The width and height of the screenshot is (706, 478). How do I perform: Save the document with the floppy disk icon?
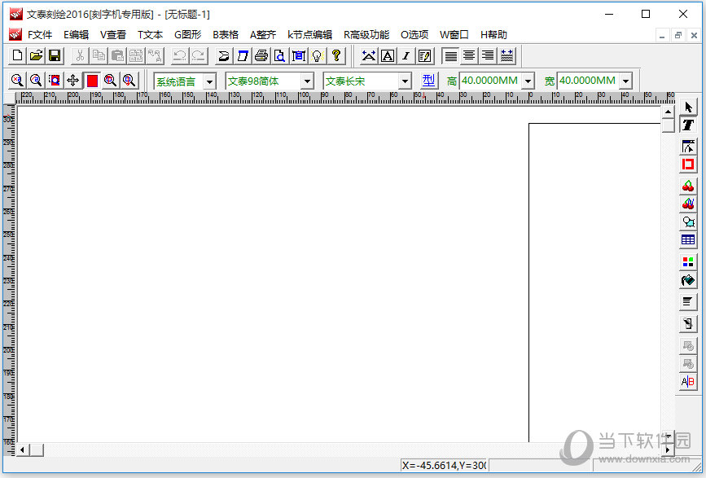pos(55,55)
